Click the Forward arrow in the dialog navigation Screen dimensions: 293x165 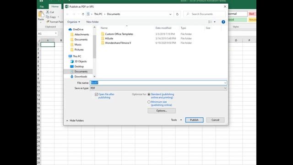[74, 14]
